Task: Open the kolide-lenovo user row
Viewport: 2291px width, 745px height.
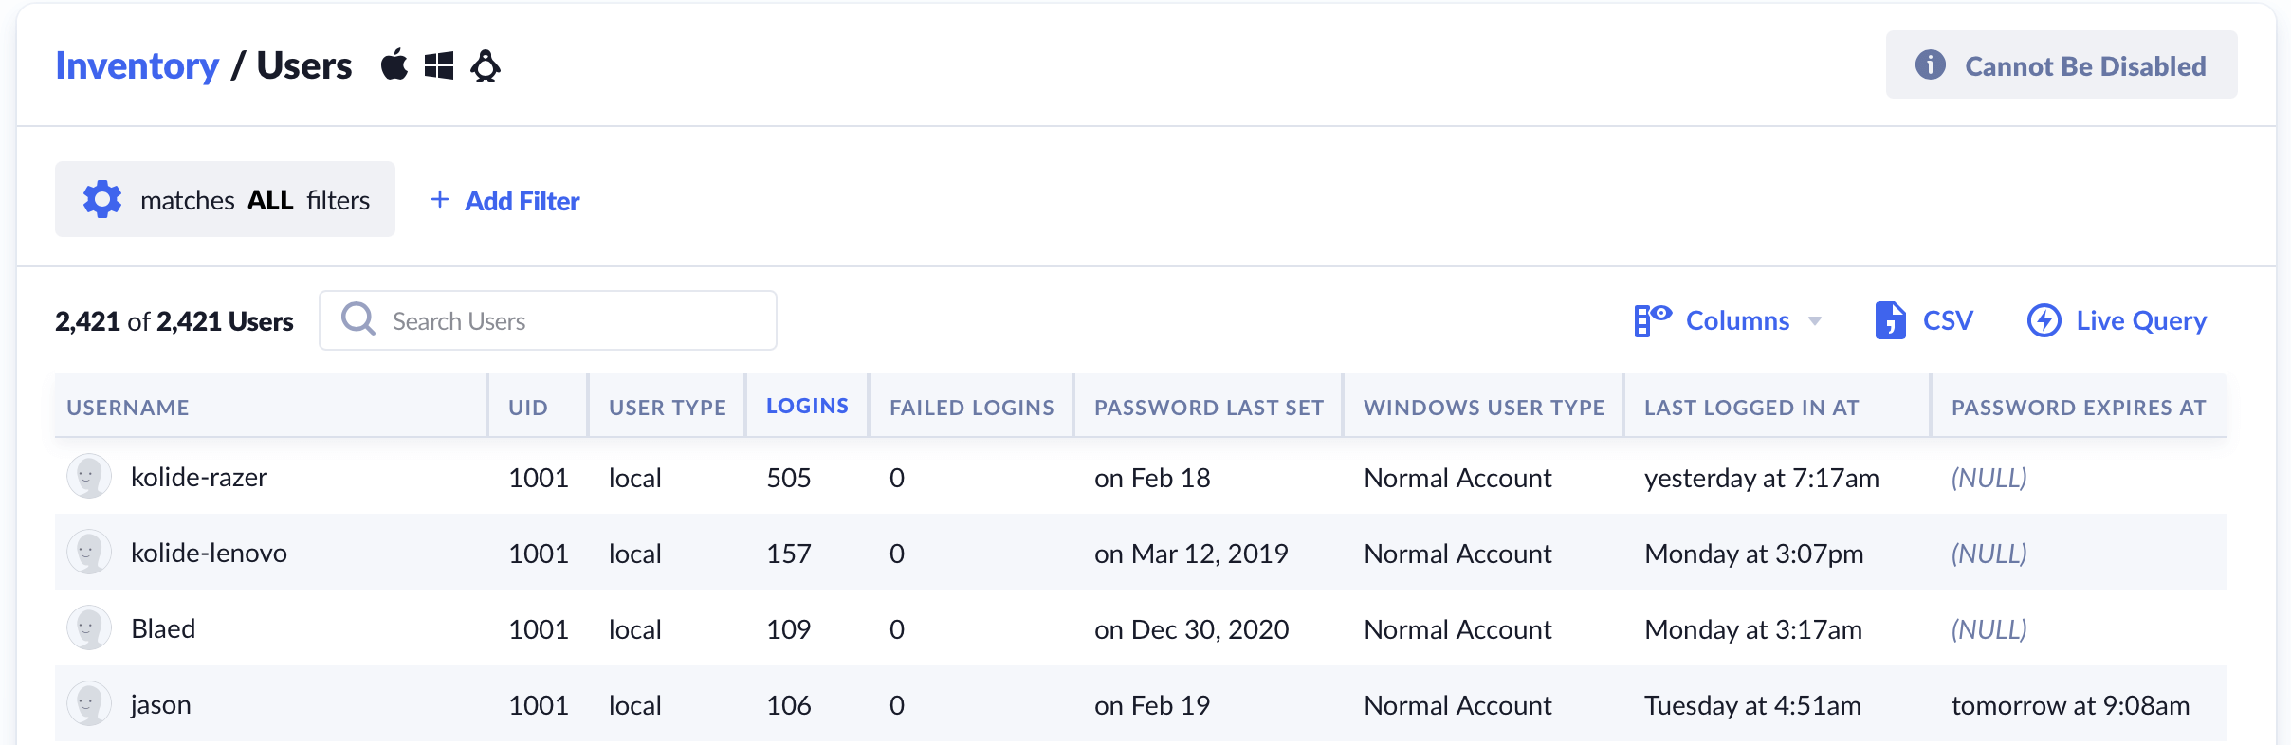Action: (x=209, y=554)
